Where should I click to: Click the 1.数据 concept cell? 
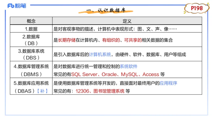point(31,29)
